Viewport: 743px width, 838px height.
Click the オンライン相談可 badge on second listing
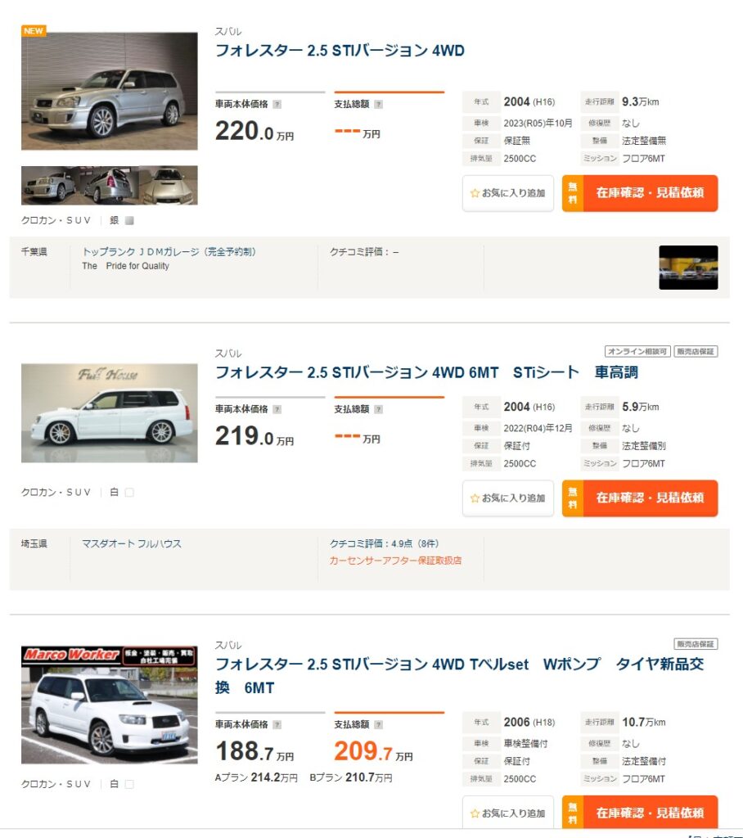coord(637,351)
